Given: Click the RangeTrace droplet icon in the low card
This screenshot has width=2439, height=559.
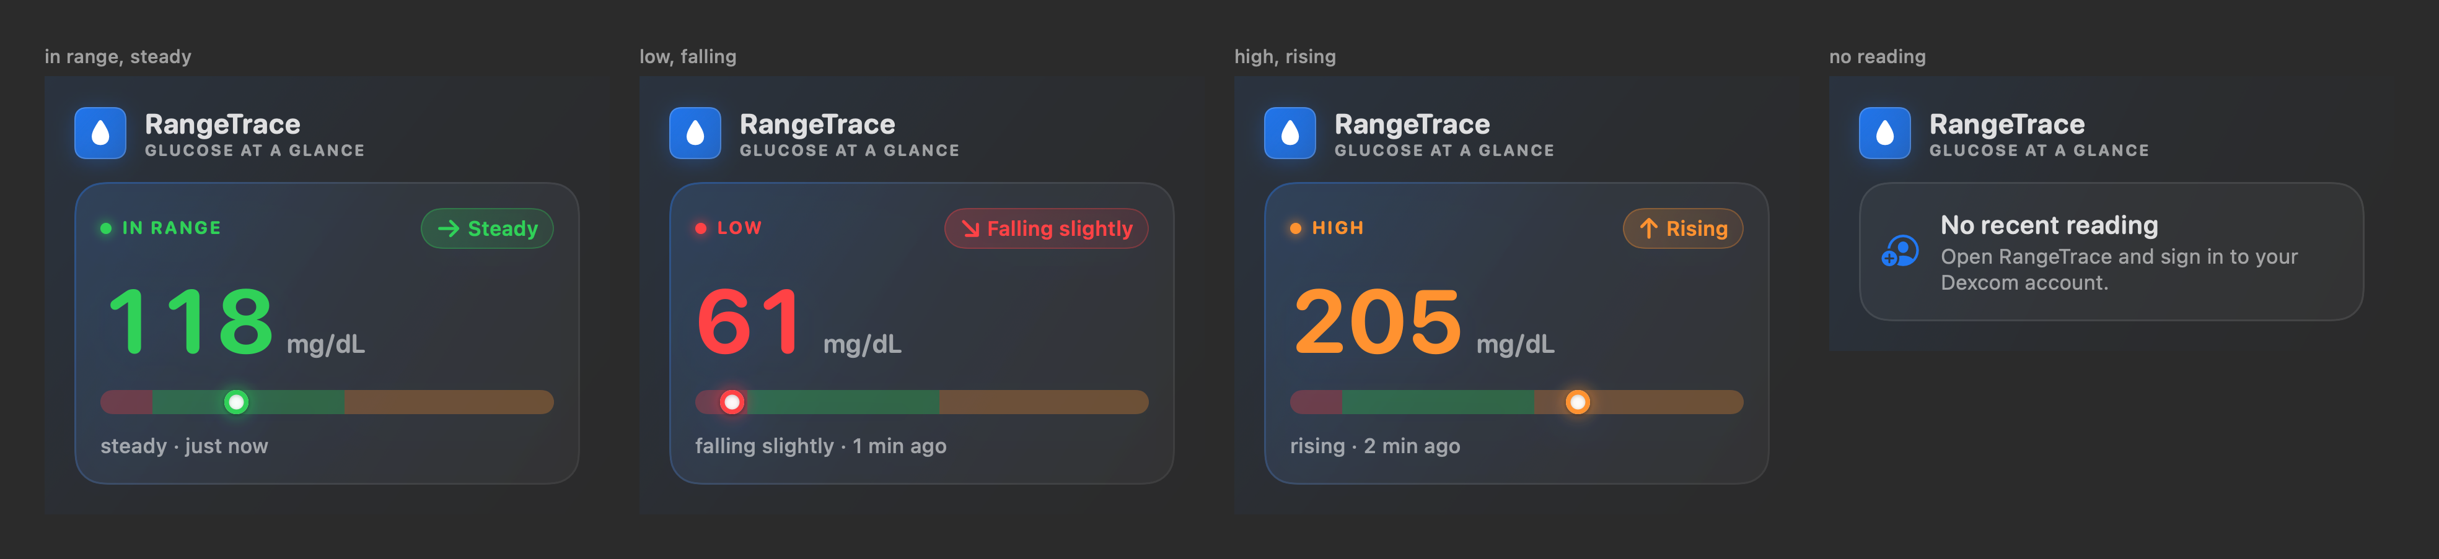Looking at the screenshot, I should click(695, 133).
